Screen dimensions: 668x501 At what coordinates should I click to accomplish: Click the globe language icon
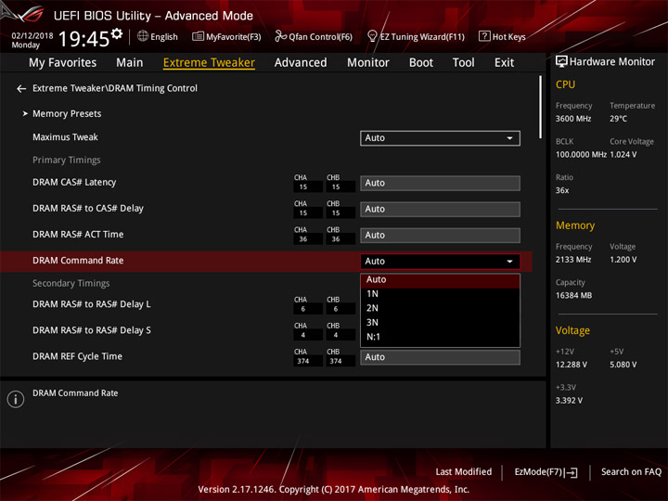coord(143,36)
